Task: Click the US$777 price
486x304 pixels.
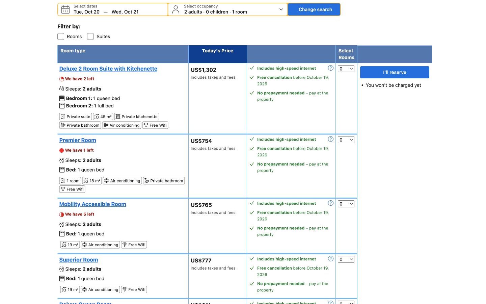Action: point(201,260)
